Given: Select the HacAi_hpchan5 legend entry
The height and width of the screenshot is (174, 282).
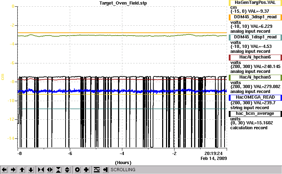Looking at the screenshot, I should [255, 77].
